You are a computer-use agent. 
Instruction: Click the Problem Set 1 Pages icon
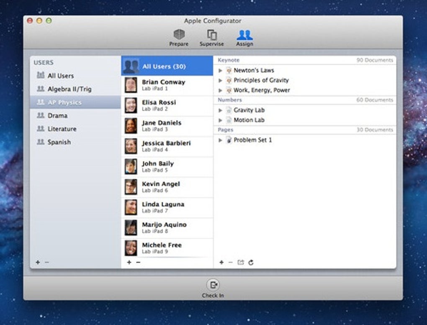pyautogui.click(x=229, y=140)
